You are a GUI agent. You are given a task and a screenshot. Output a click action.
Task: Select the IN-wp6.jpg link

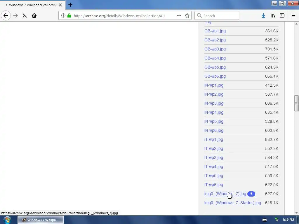click(x=214, y=130)
